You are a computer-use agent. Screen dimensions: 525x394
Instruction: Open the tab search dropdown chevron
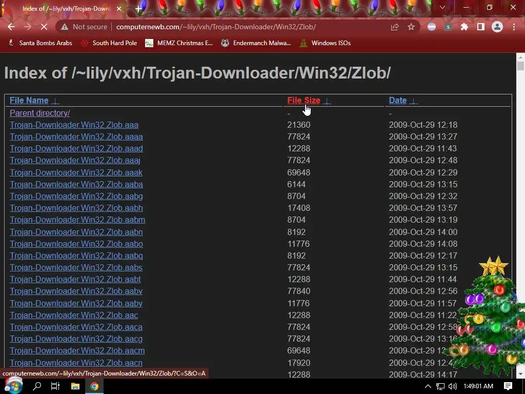442,7
